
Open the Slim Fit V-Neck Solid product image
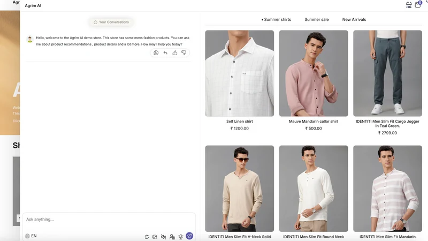click(239, 189)
